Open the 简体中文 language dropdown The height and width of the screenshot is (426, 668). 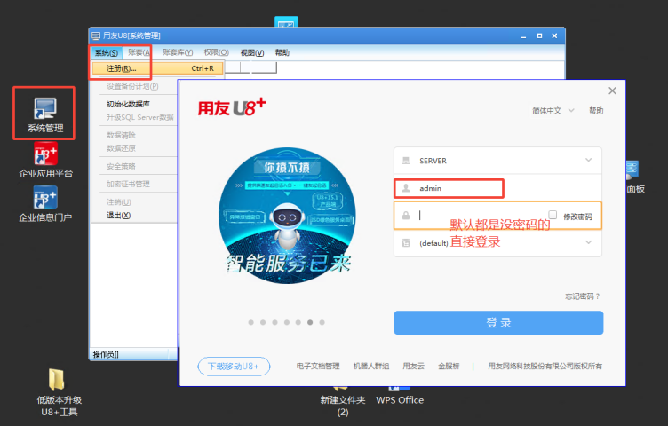coord(553,111)
